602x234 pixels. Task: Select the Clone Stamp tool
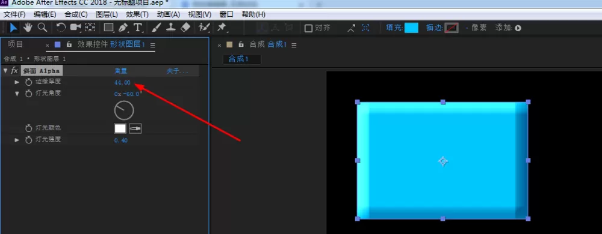pos(171,28)
